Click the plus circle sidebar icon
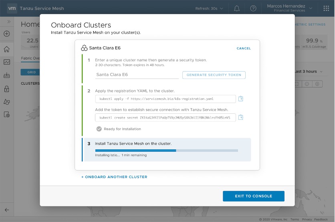 click(x=7, y=34)
